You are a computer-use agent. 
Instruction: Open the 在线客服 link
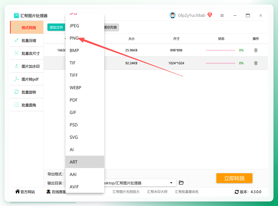pos(56,192)
